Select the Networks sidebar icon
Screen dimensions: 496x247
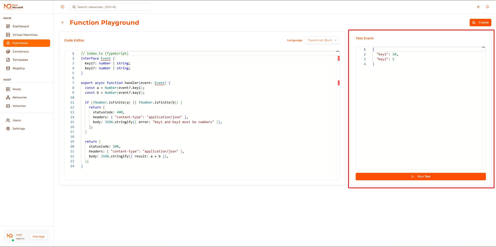8,97
